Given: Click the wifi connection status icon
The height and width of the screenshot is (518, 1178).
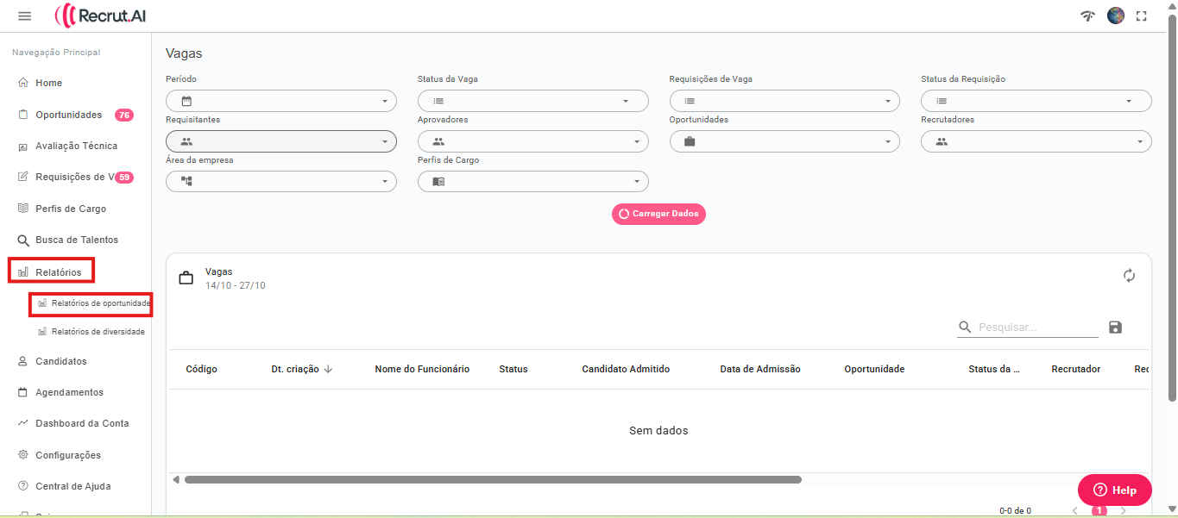Looking at the screenshot, I should point(1088,16).
